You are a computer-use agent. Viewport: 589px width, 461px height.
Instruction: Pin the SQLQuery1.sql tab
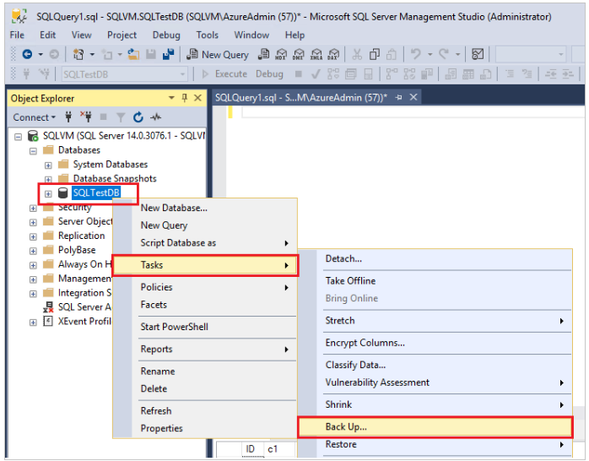point(398,98)
